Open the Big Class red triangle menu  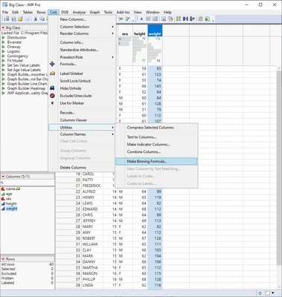[x=3, y=27]
